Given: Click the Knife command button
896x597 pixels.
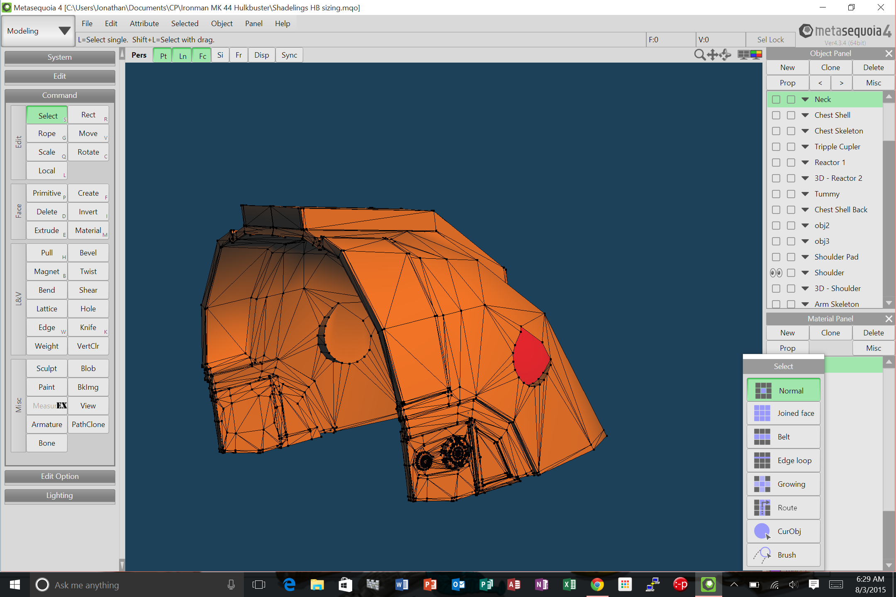Looking at the screenshot, I should coord(88,328).
